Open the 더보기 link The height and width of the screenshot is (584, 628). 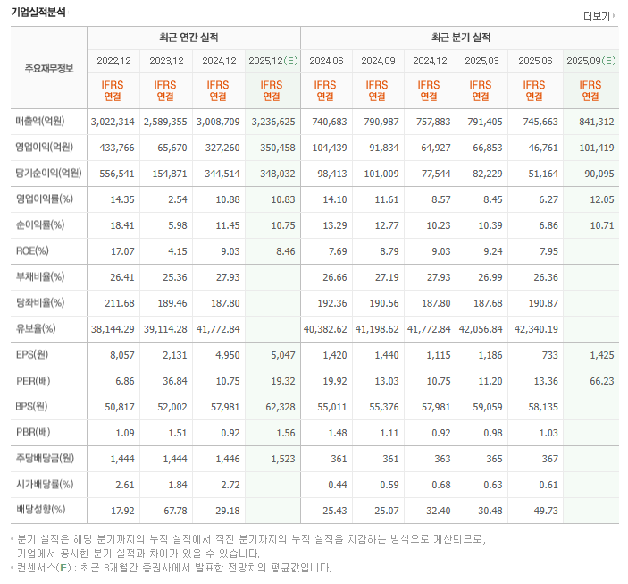[595, 16]
